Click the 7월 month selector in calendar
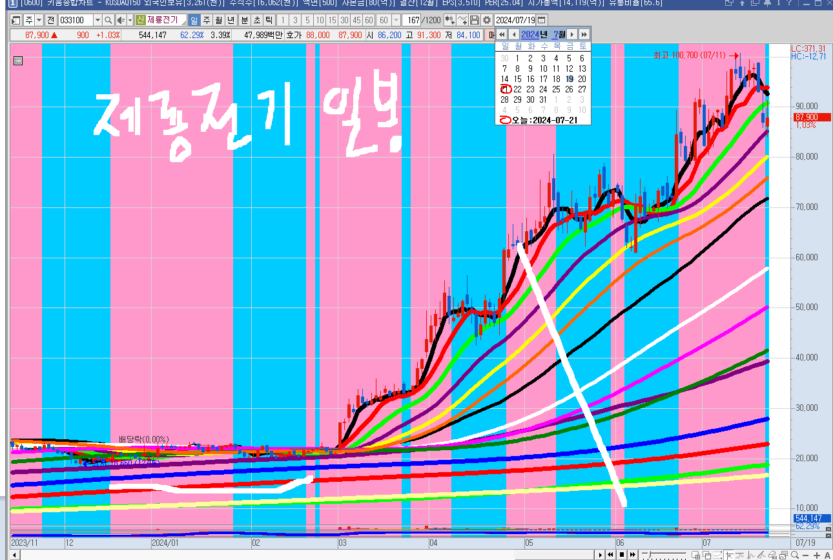Viewport: 833px width, 560px height. 559,34
